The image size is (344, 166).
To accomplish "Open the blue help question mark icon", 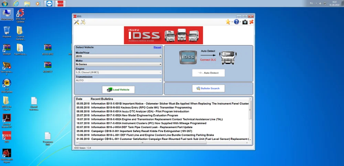I will [x=236, y=22].
